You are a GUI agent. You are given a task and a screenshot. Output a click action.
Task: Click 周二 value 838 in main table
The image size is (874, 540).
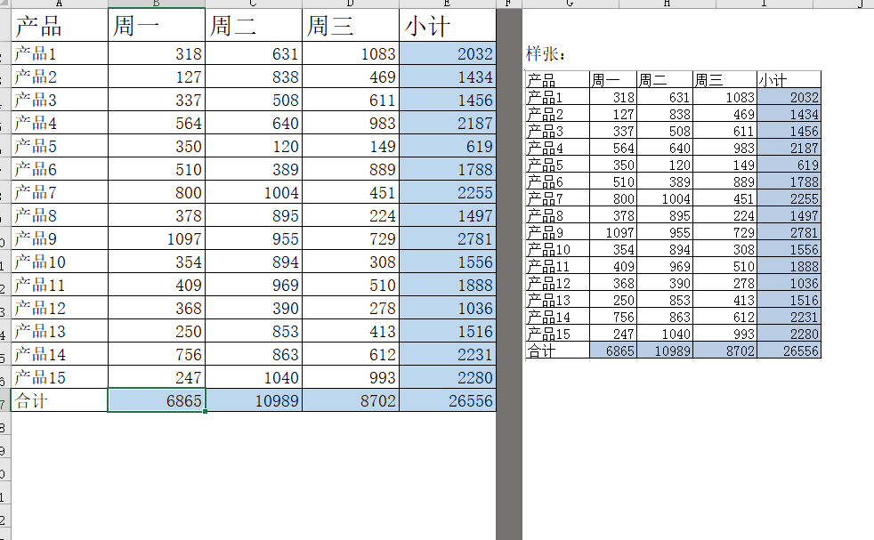tap(254, 77)
